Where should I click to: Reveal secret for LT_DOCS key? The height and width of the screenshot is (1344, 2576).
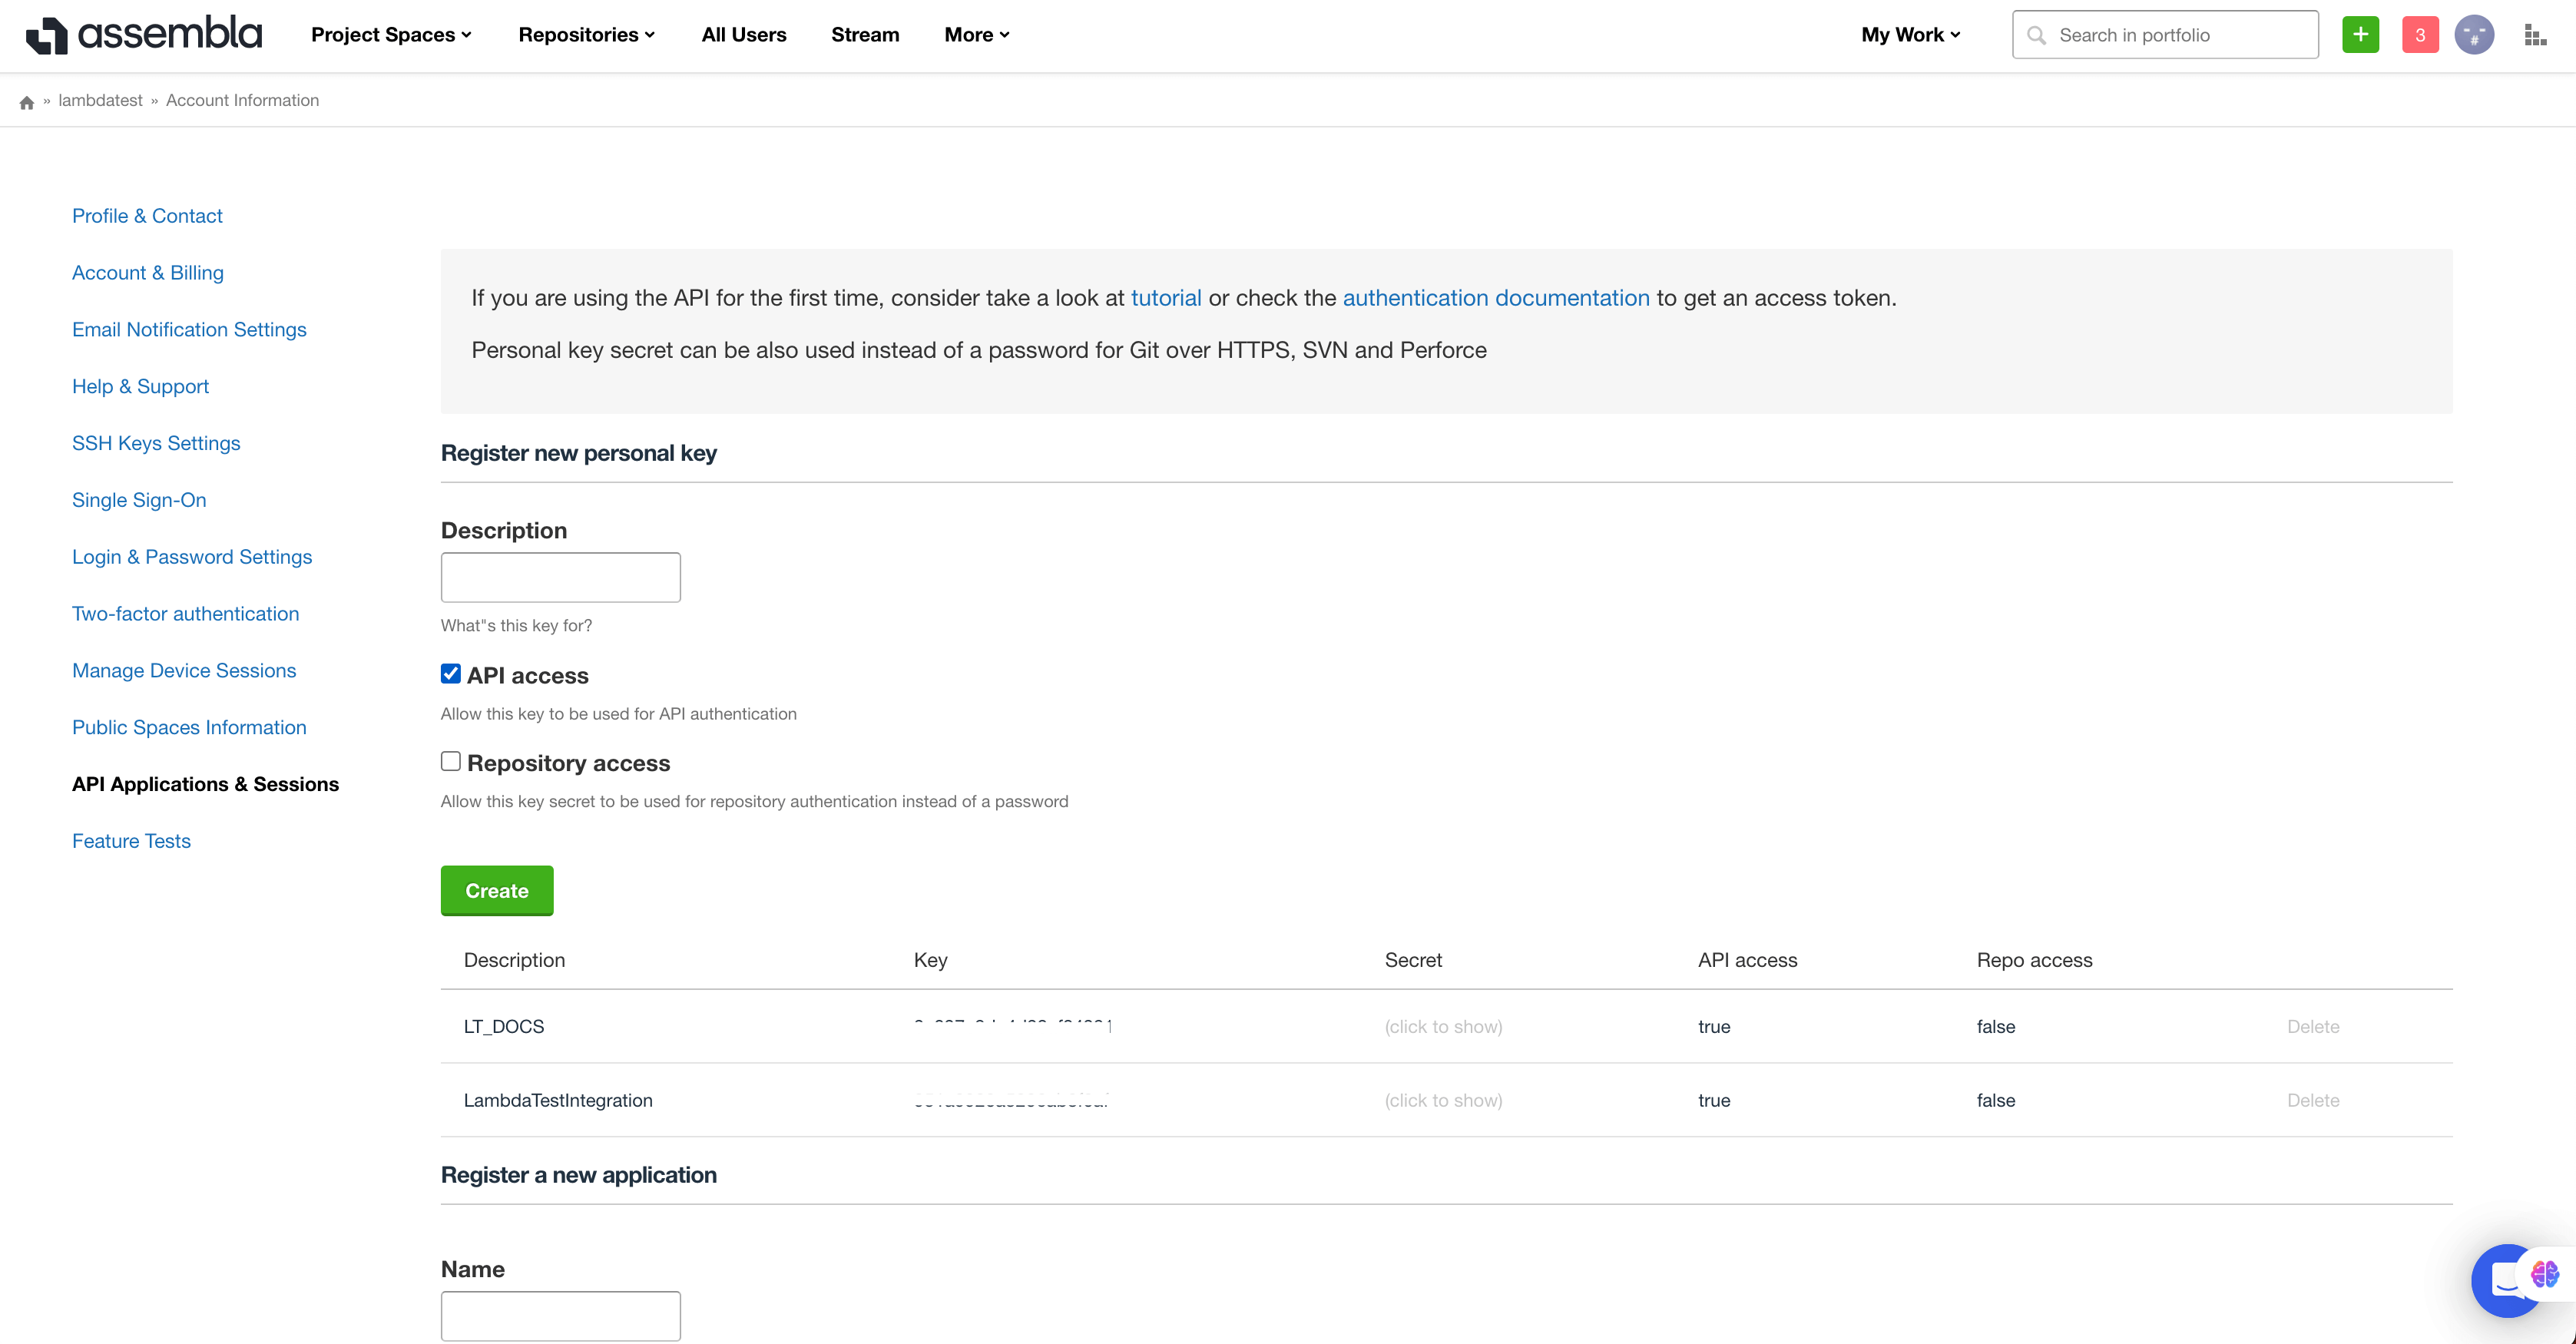click(1443, 1027)
